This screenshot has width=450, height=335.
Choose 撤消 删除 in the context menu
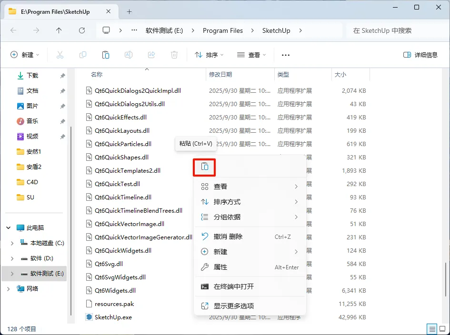(x=250, y=236)
